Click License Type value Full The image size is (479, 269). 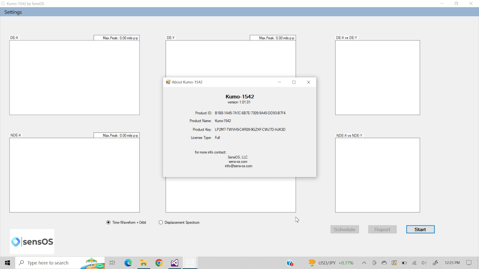(x=217, y=138)
